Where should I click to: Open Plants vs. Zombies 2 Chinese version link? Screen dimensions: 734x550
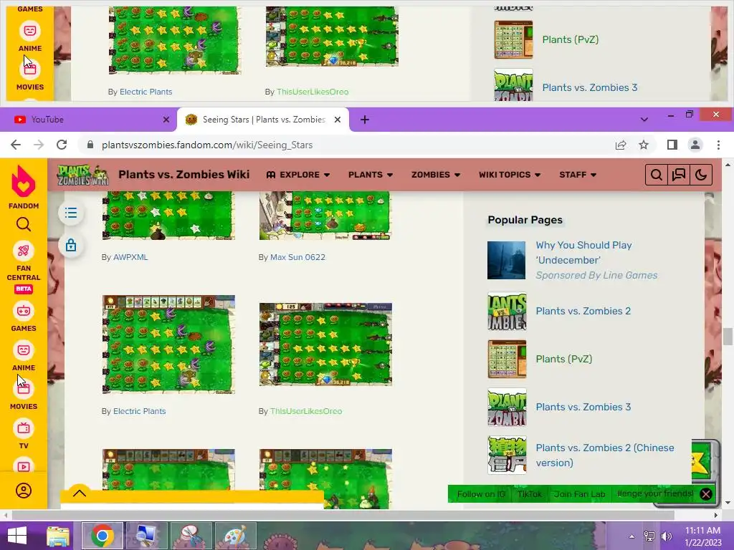[605, 455]
